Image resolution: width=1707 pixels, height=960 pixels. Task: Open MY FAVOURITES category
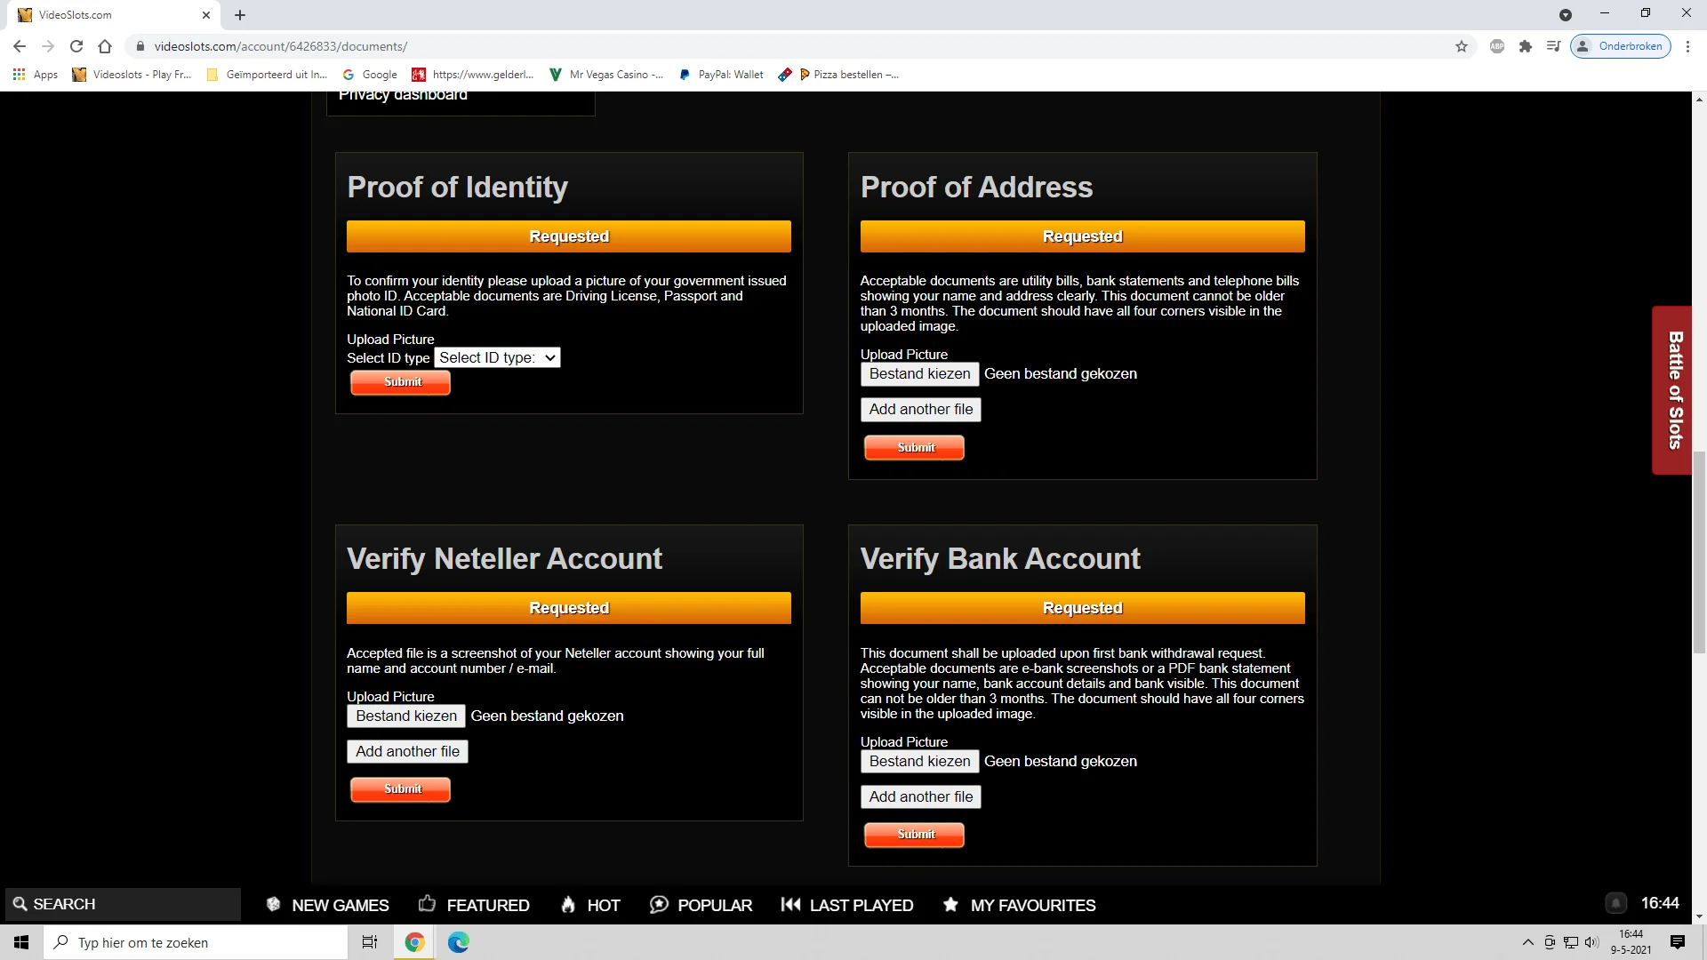click(1019, 905)
